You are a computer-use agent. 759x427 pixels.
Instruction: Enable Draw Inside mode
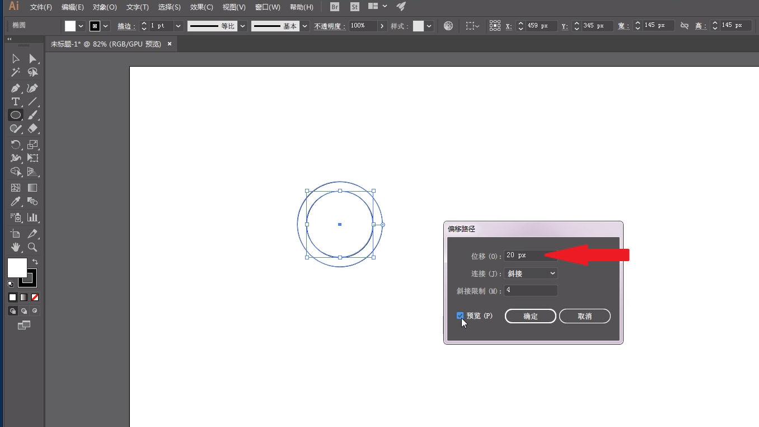coord(35,311)
